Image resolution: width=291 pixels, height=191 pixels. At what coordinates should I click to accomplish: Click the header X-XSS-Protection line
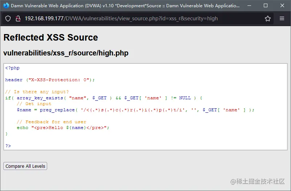(50, 80)
